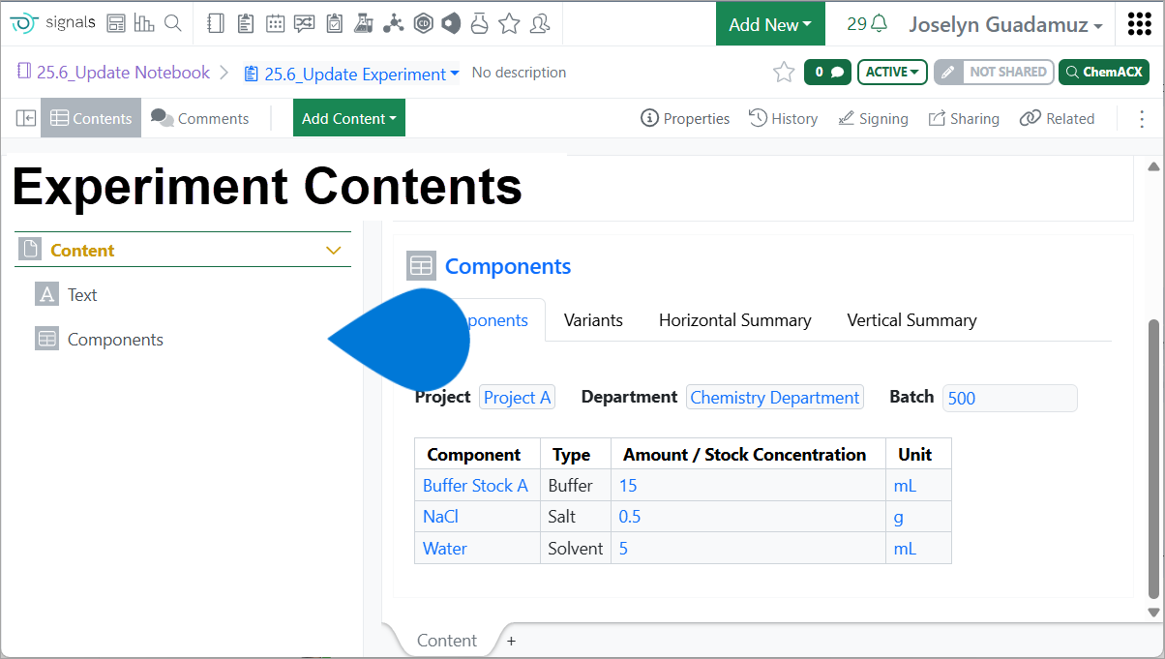Switch to the Comments panel

coord(200,118)
